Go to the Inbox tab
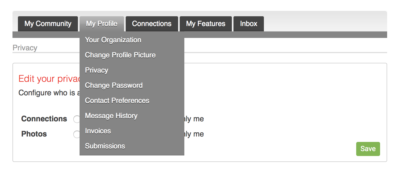The height and width of the screenshot is (169, 398). [x=249, y=24]
